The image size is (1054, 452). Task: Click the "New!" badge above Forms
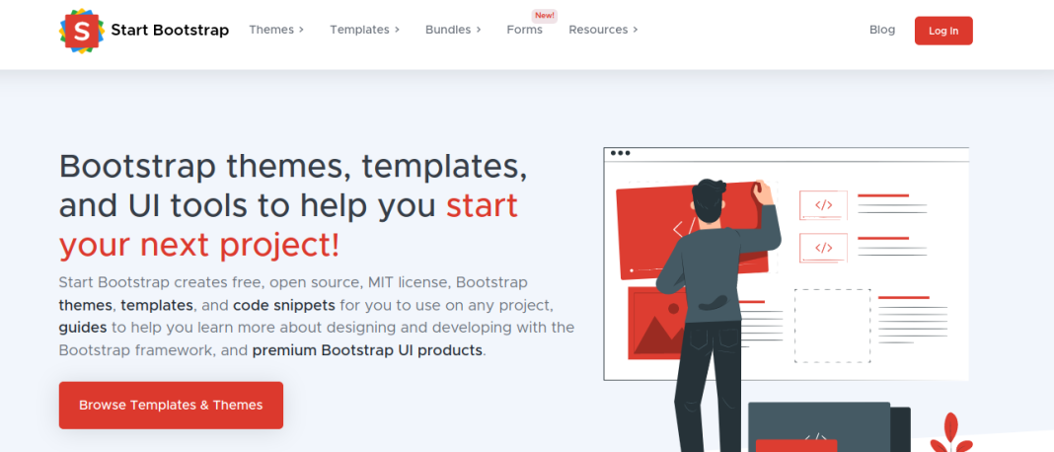544,16
